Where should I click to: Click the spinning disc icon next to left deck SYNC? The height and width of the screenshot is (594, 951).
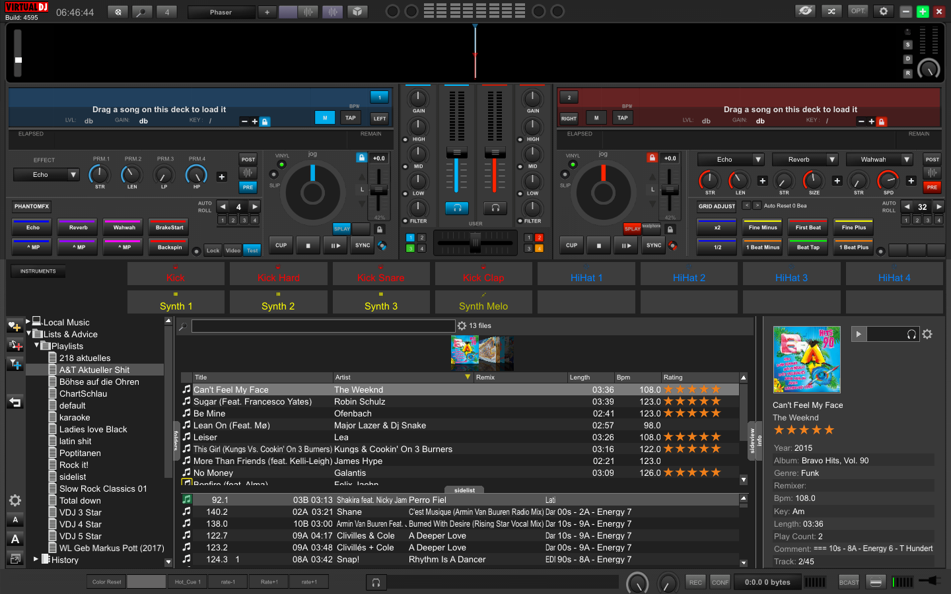coord(382,246)
